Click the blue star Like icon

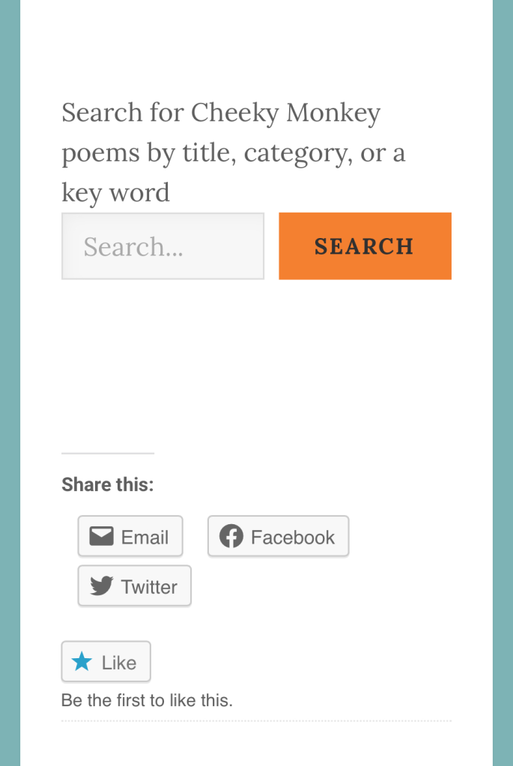[x=82, y=662]
